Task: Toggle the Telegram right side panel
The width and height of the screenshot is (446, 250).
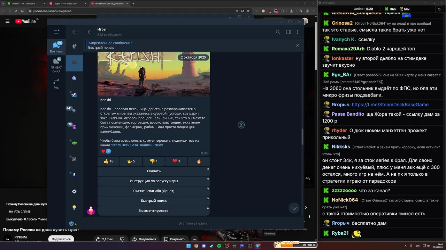Action: point(289,32)
